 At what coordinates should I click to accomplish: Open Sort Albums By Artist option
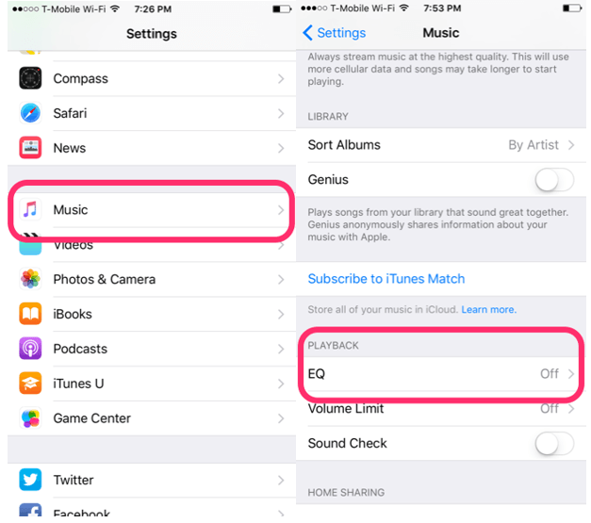(441, 145)
